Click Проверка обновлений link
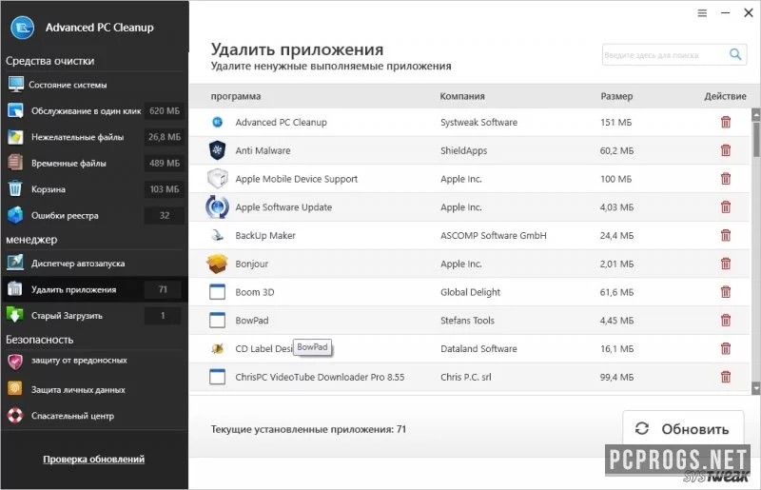Image resolution: width=761 pixels, height=490 pixels. tap(93, 459)
